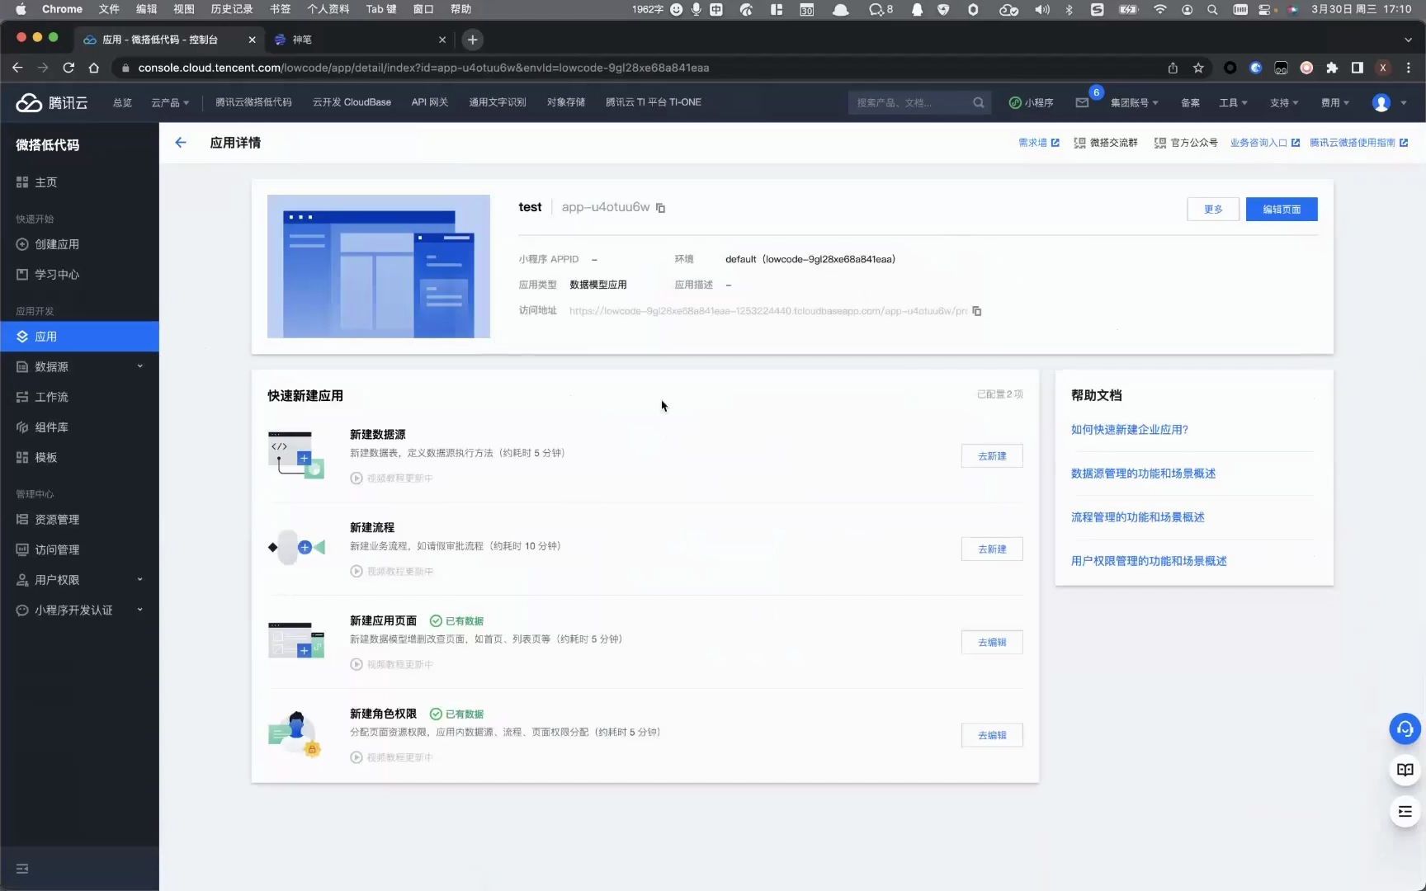This screenshot has height=891, width=1426.
Task: Show the Chrome tab search chevron
Action: click(x=1408, y=40)
